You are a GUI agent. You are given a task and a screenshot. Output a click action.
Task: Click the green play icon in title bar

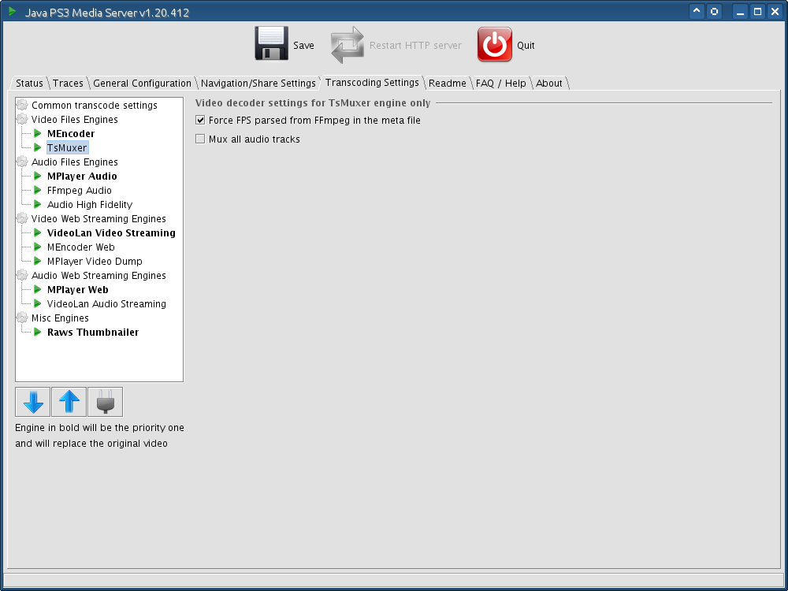click(x=13, y=11)
